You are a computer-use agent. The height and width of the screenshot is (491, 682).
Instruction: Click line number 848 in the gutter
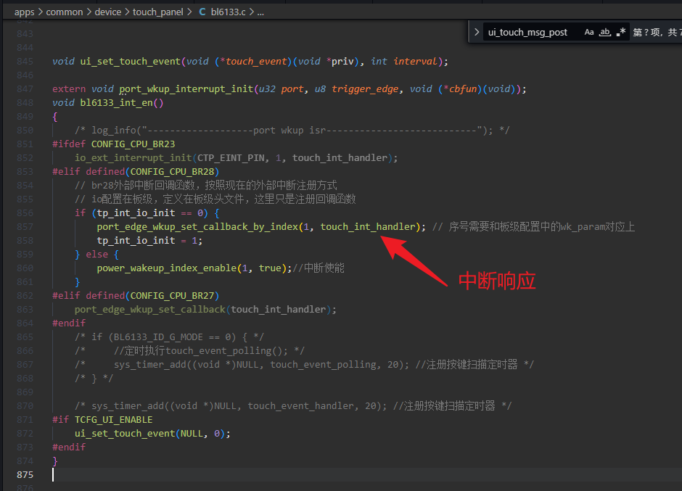click(x=25, y=103)
